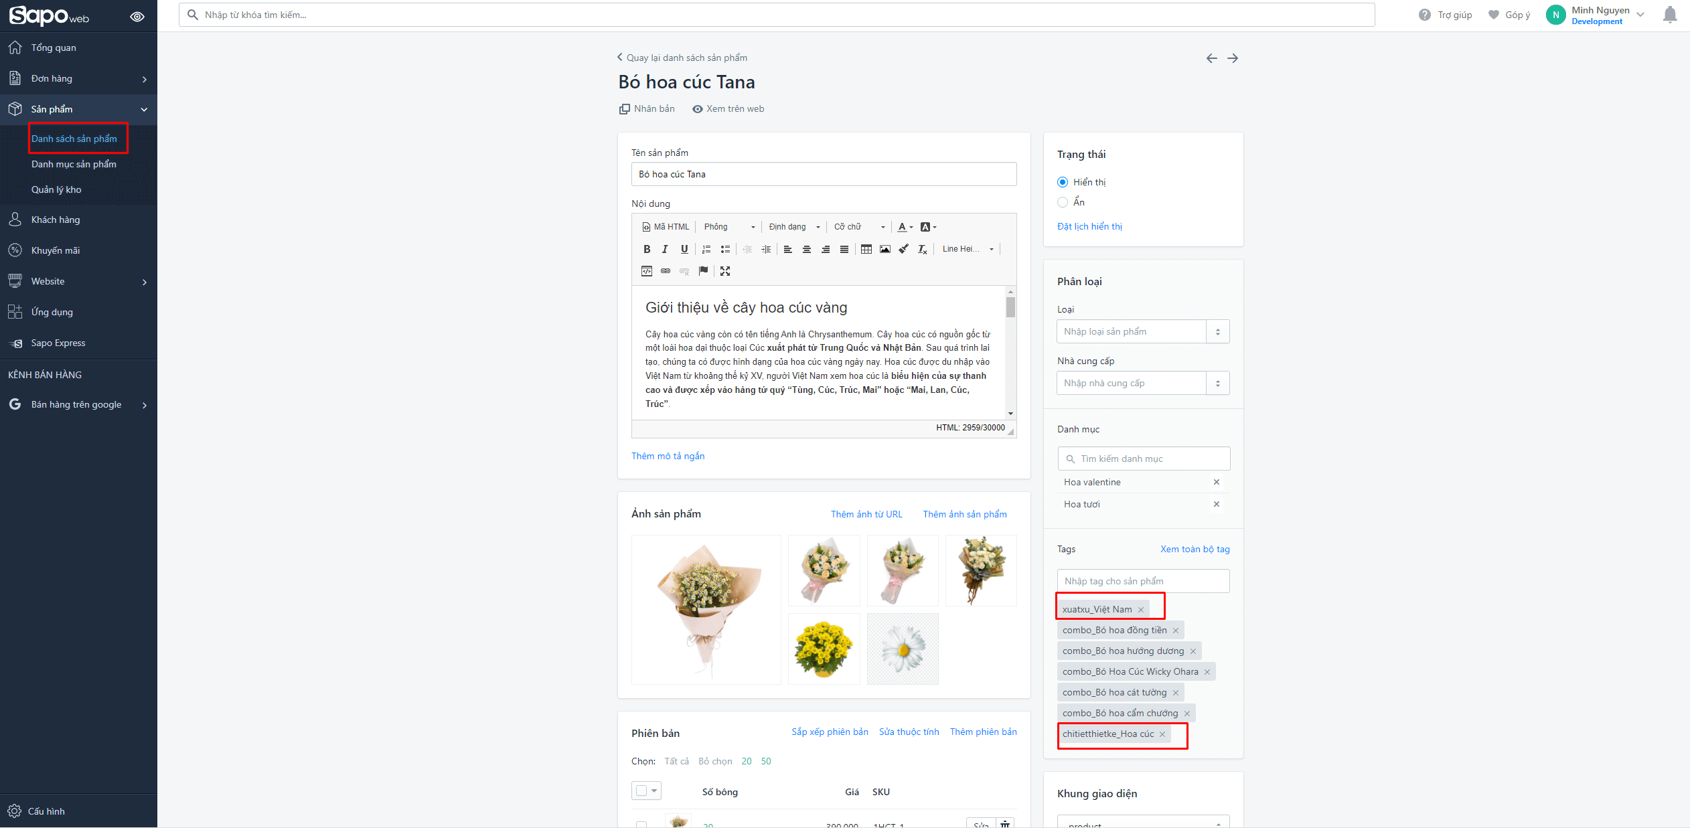Image resolution: width=1690 pixels, height=828 pixels.
Task: Open the Định dạng format dropdown
Action: pyautogui.click(x=795, y=227)
